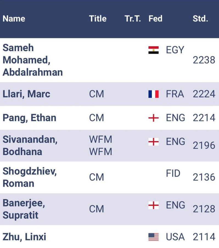Open Llari, Marc player link
This screenshot has height=248, width=219.
[26, 94]
